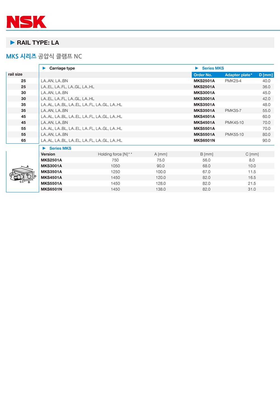The height and width of the screenshot is (396, 280).
Task: Click holding force value "750"
Action: pyautogui.click(x=115, y=160)
